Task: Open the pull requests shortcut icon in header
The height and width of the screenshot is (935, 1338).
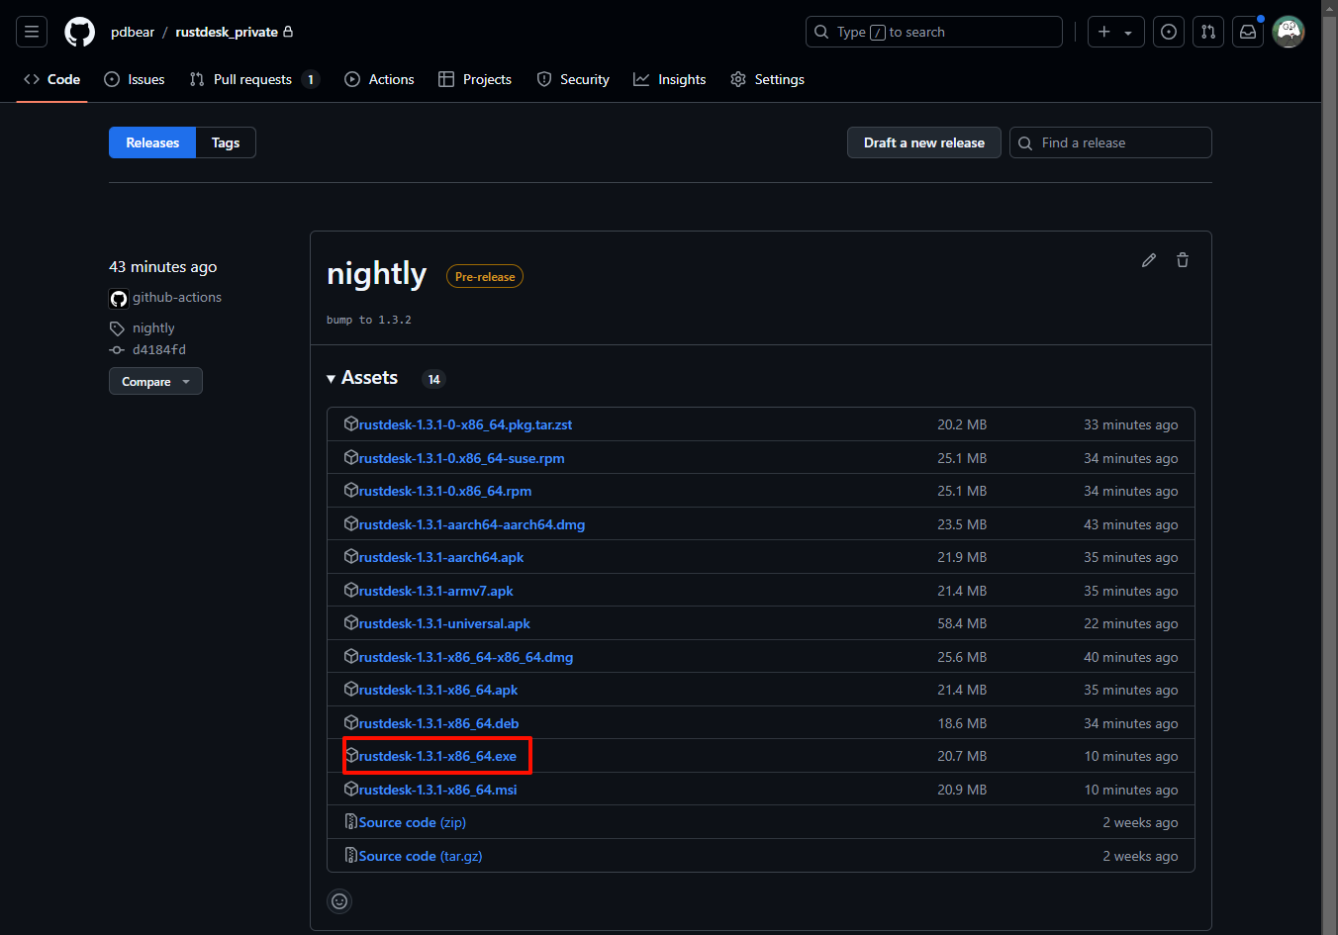Action: point(1208,32)
